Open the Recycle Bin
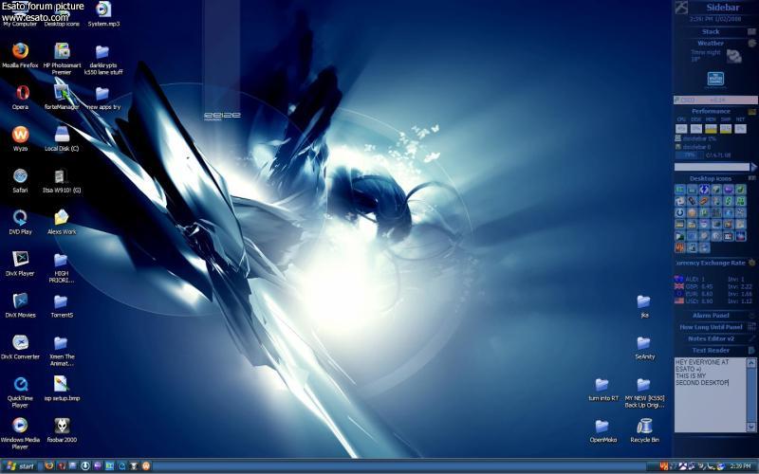Screen dimensions: 759x474 644,430
